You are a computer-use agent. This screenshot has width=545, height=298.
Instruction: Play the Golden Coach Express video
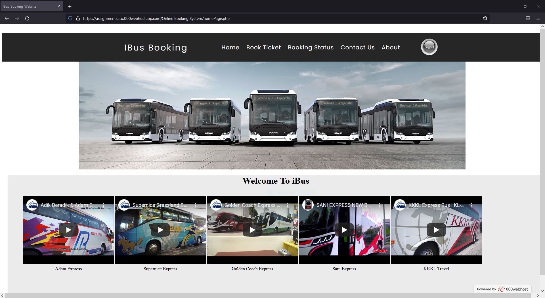pyautogui.click(x=252, y=230)
